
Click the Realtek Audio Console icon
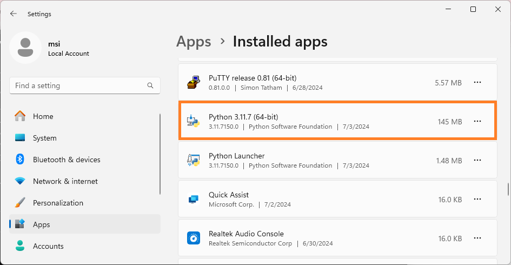tap(194, 238)
